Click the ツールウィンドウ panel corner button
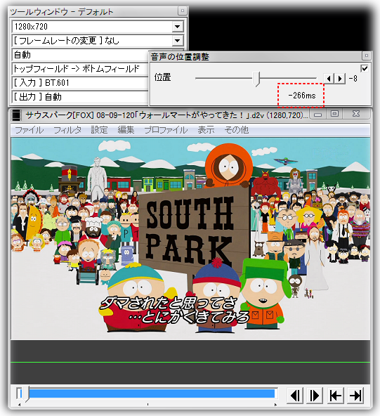 pos(183,11)
